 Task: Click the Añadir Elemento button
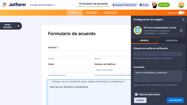pyautogui.click(x=11, y=26)
